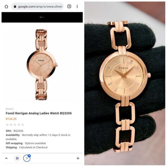Image resolution: width=167 pixels, height=167 pixels.
Task: Click the $124.25 price
Action: 11,119
